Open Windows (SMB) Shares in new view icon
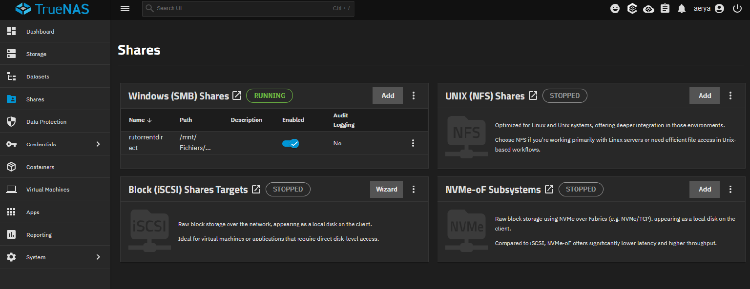750x289 pixels. point(237,96)
